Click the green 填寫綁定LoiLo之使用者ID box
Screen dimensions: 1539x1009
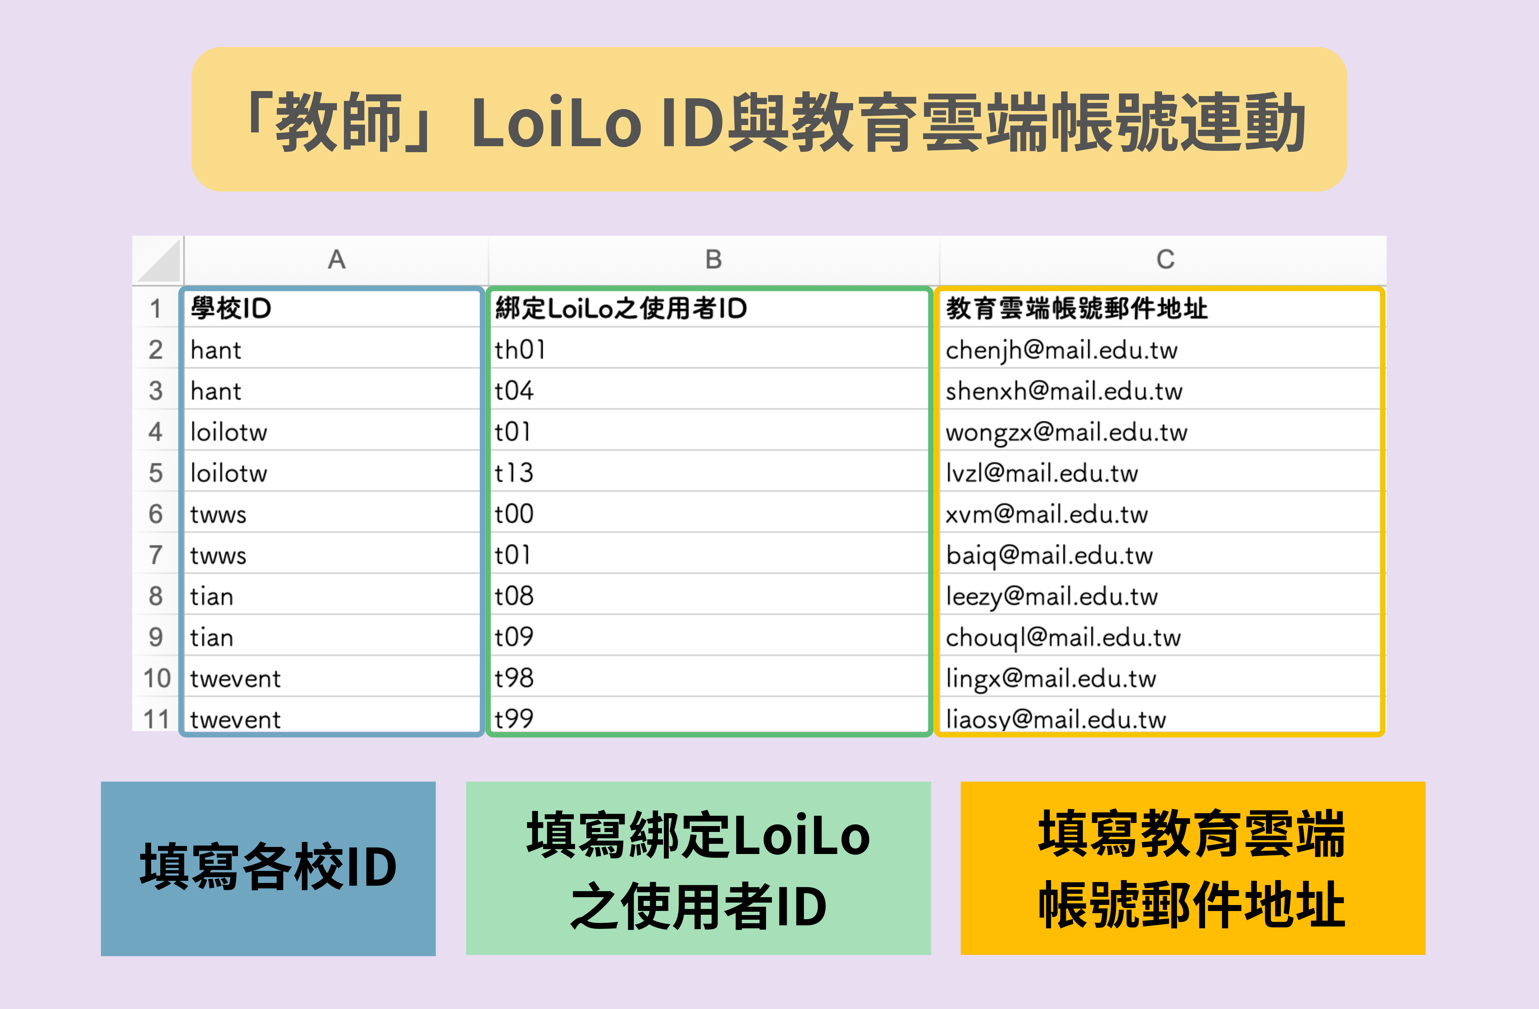click(x=698, y=868)
